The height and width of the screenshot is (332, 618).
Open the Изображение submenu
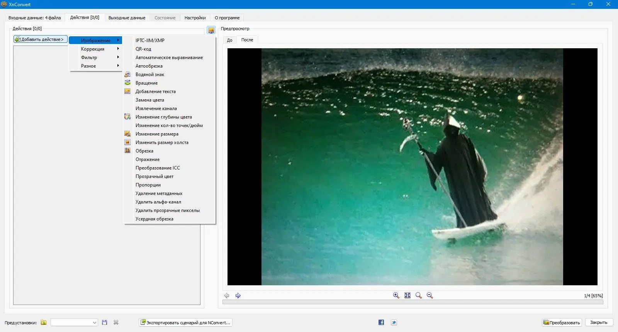click(95, 41)
